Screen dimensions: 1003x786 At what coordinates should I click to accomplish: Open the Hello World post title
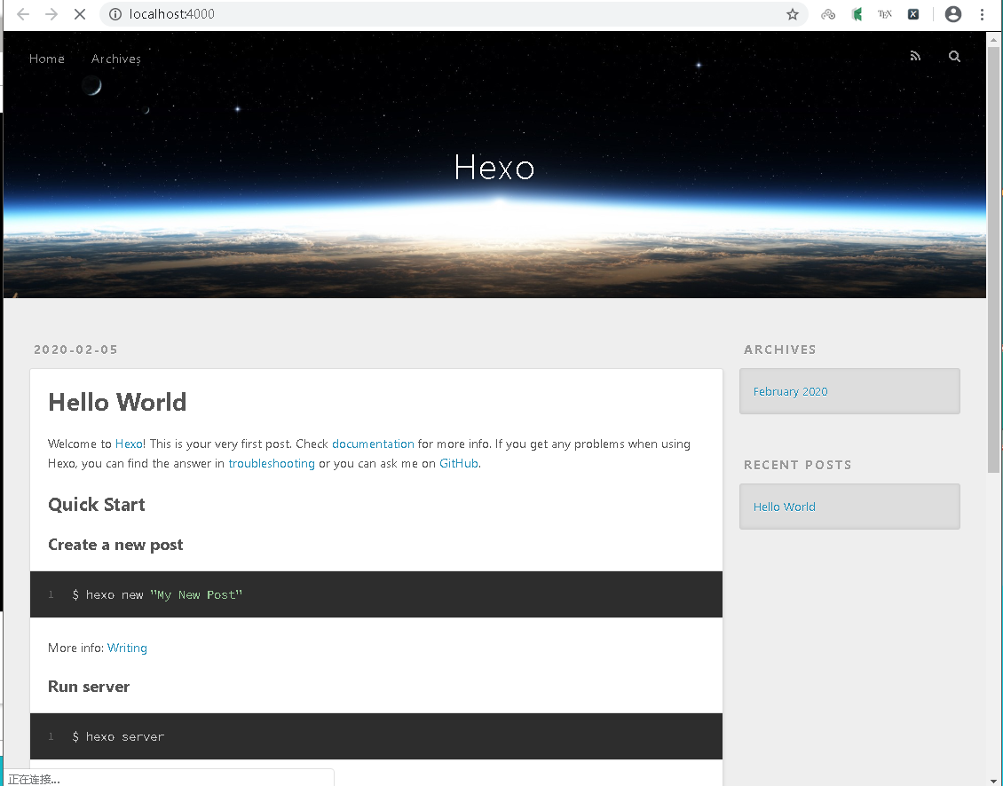tap(117, 402)
